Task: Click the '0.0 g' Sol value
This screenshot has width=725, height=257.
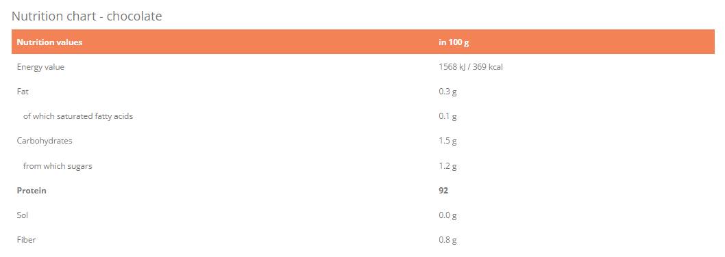Action: 447,215
